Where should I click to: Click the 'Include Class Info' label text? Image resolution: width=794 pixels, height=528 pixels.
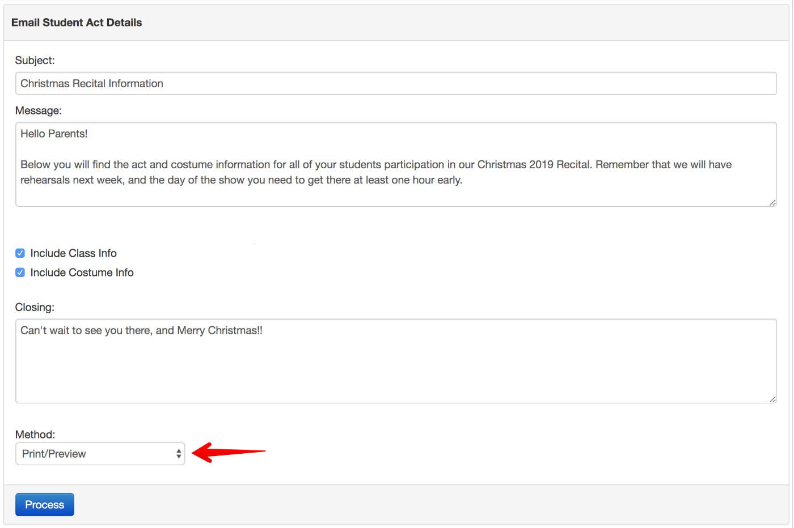tap(74, 253)
